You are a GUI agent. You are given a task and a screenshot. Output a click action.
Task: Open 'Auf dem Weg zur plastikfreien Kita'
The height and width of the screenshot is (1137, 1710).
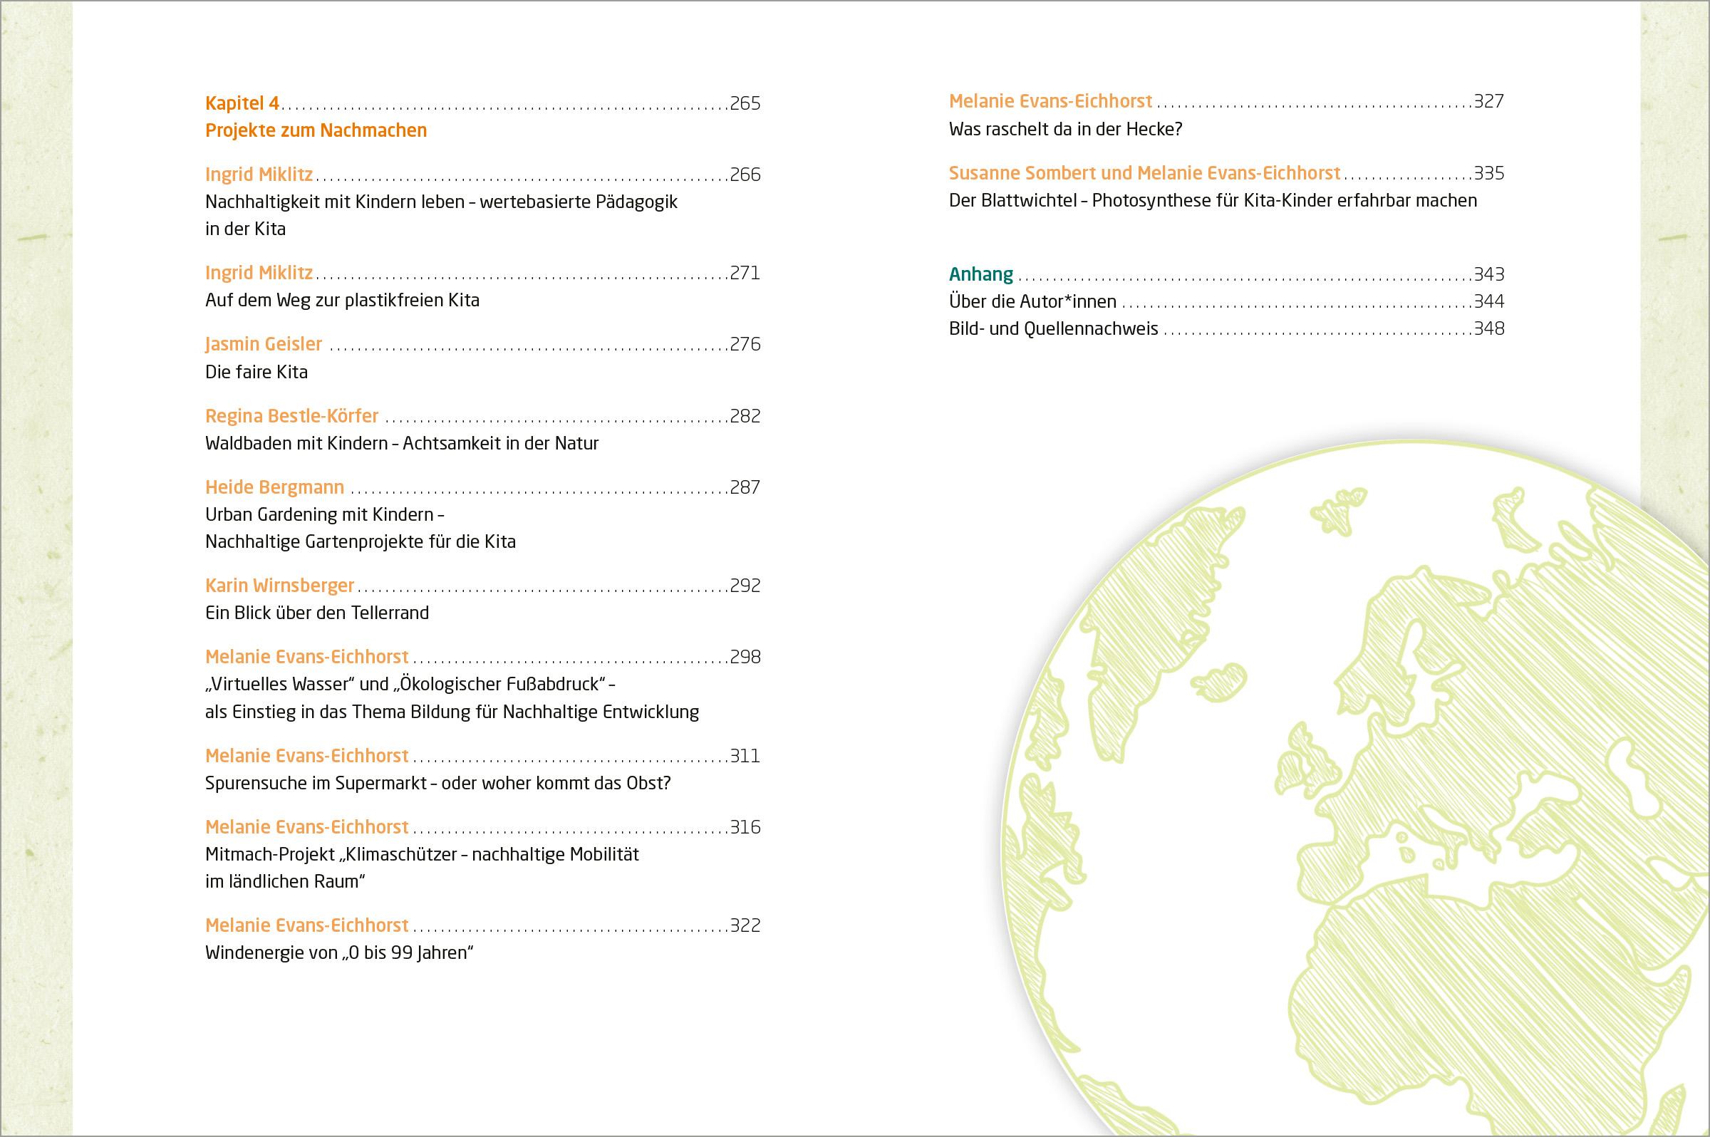pos(342,300)
